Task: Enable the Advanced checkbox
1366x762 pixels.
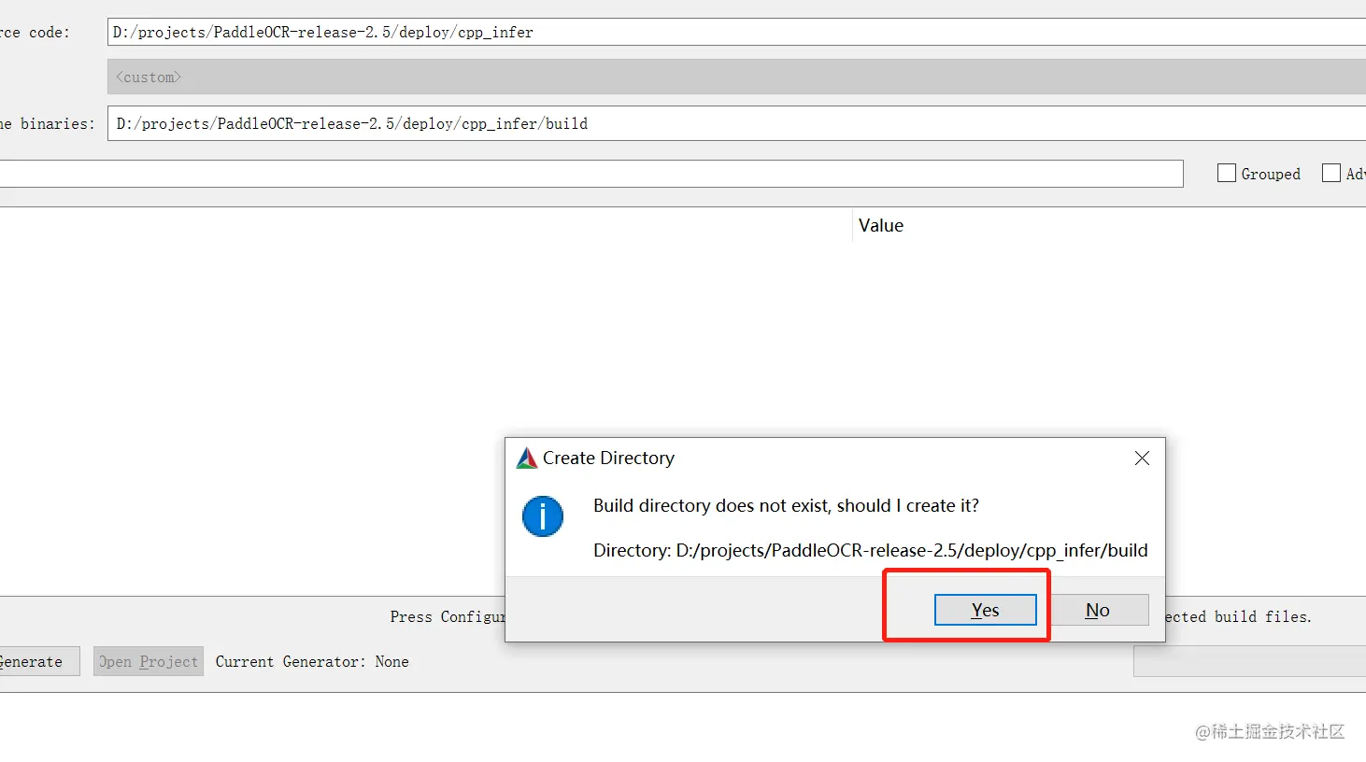Action: [x=1330, y=172]
